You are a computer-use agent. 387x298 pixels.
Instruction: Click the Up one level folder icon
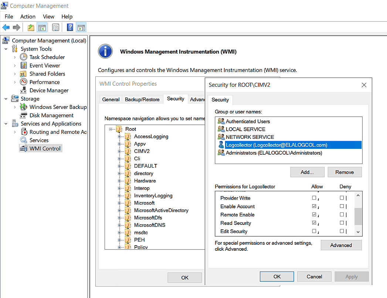click(x=31, y=27)
